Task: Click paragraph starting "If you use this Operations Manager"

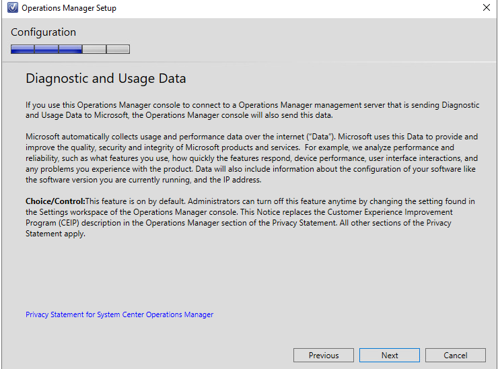Action: 252,110
